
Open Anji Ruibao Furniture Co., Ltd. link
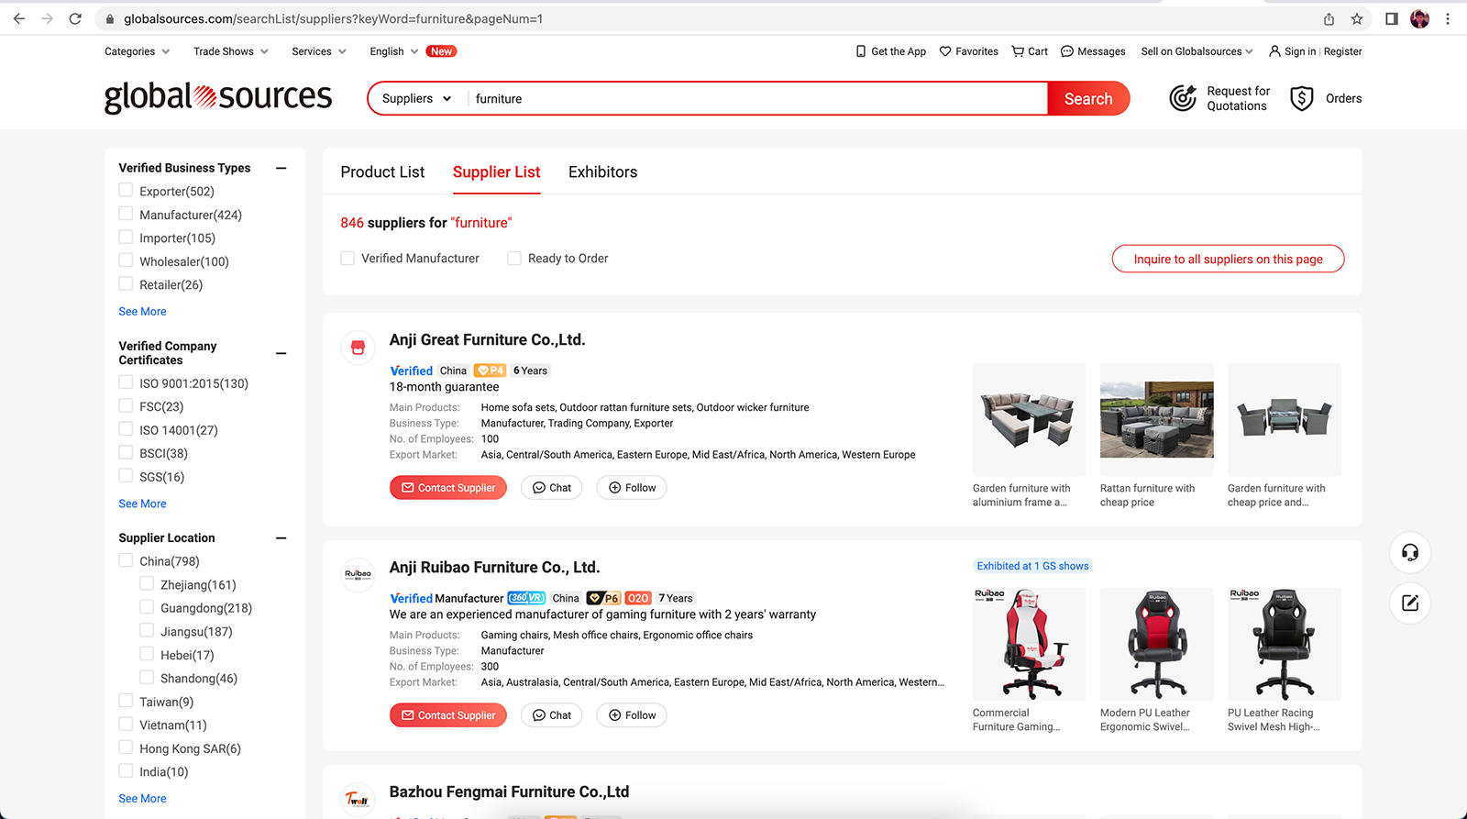coord(494,567)
